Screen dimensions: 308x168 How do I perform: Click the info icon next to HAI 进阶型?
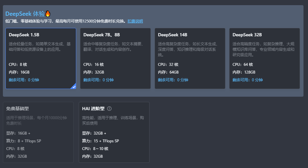coord(109,109)
